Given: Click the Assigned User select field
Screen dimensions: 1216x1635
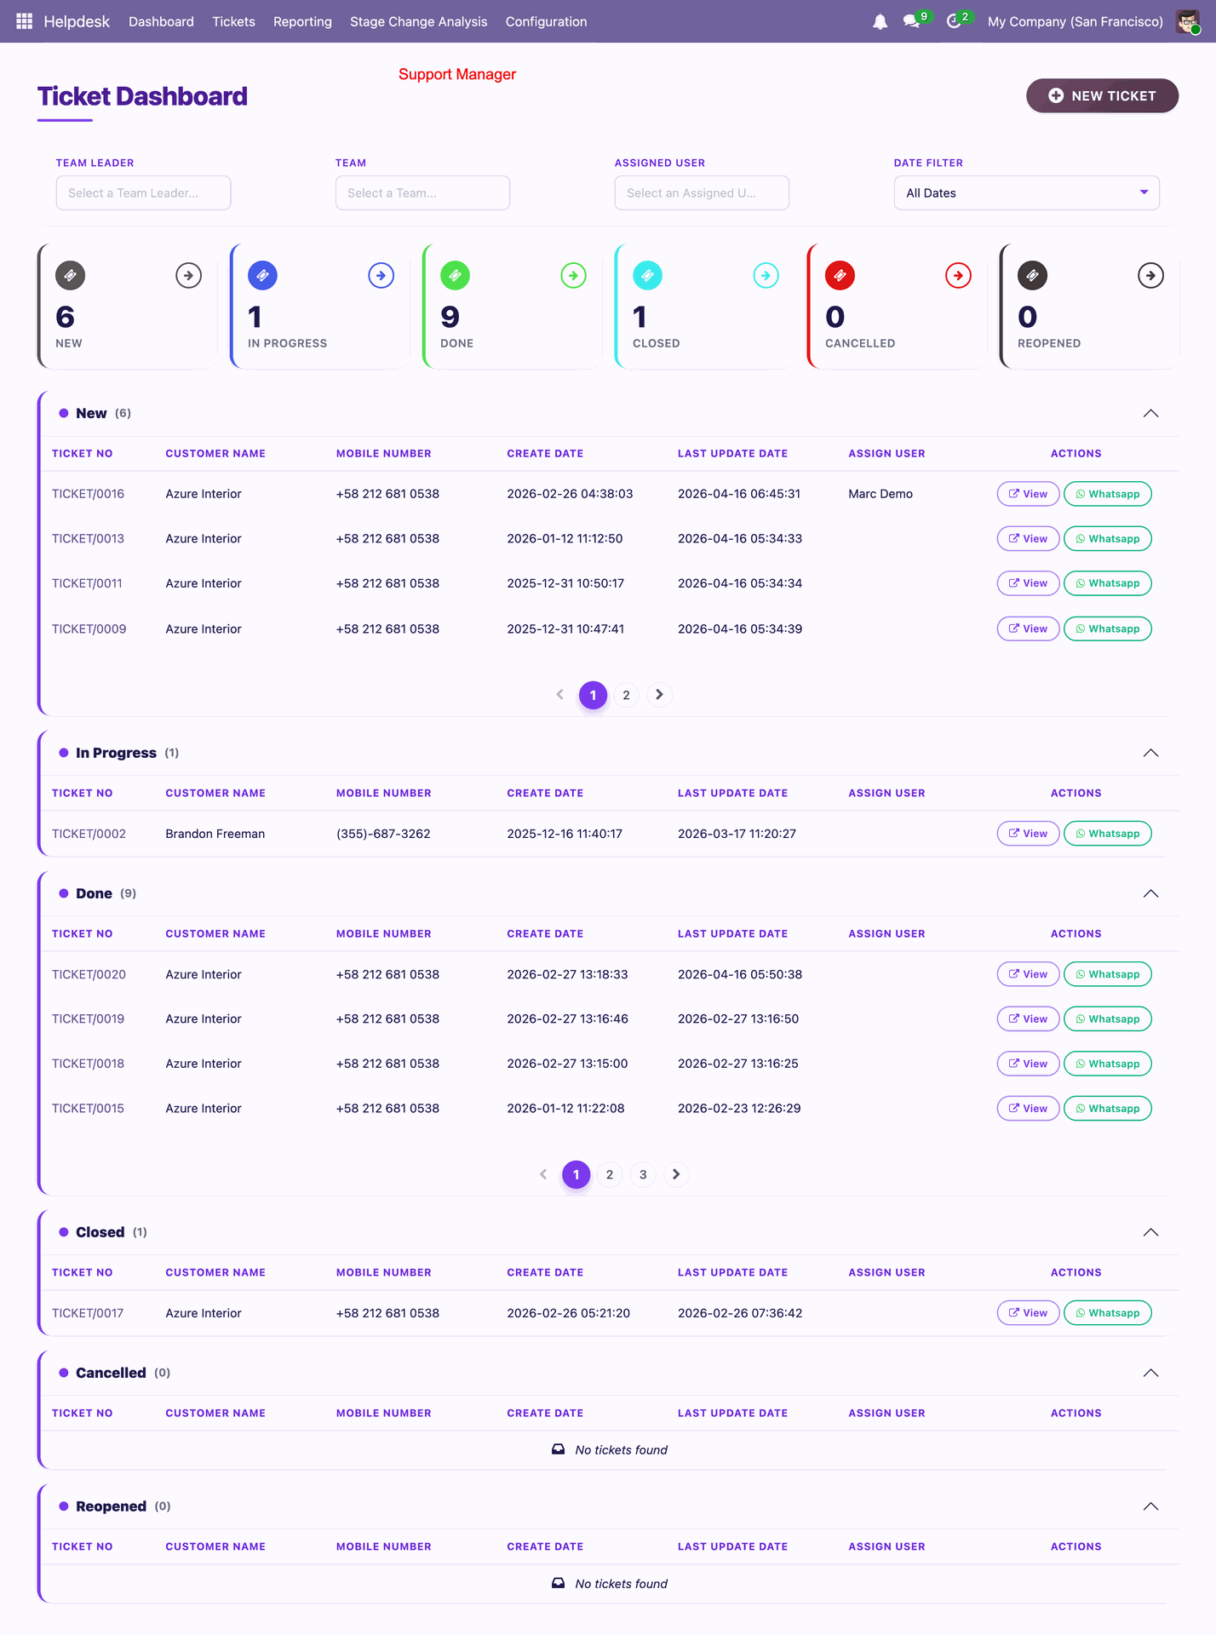Looking at the screenshot, I should tap(702, 192).
